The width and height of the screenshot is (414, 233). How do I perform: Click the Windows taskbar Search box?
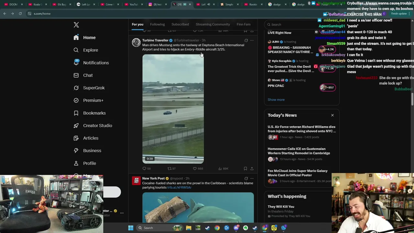point(160,228)
